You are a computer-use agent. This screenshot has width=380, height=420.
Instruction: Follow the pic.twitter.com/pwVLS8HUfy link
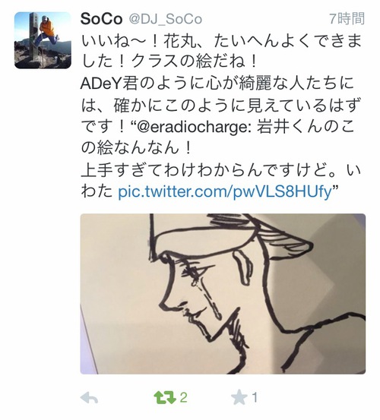tap(225, 192)
